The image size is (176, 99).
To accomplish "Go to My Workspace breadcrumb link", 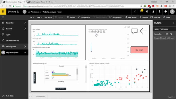I will click(34, 12).
